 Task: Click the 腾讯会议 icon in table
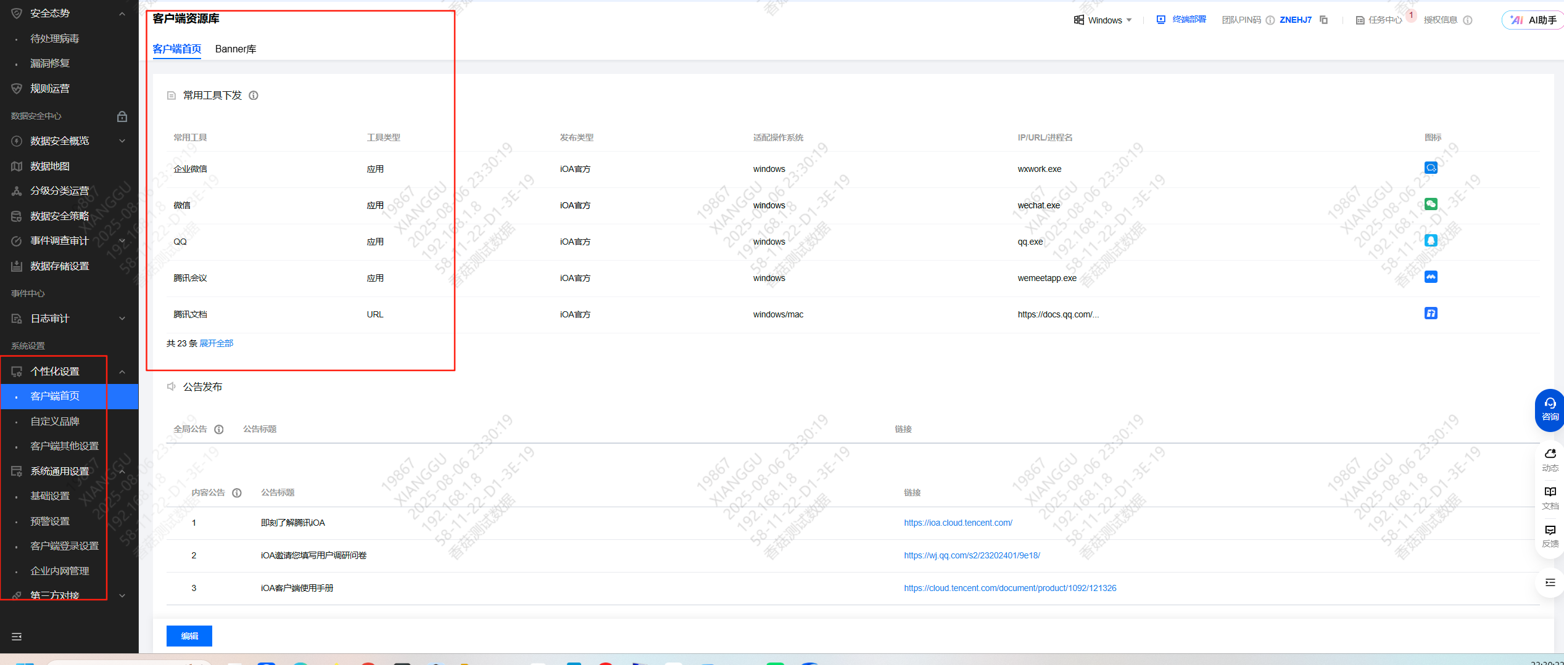pos(1431,277)
